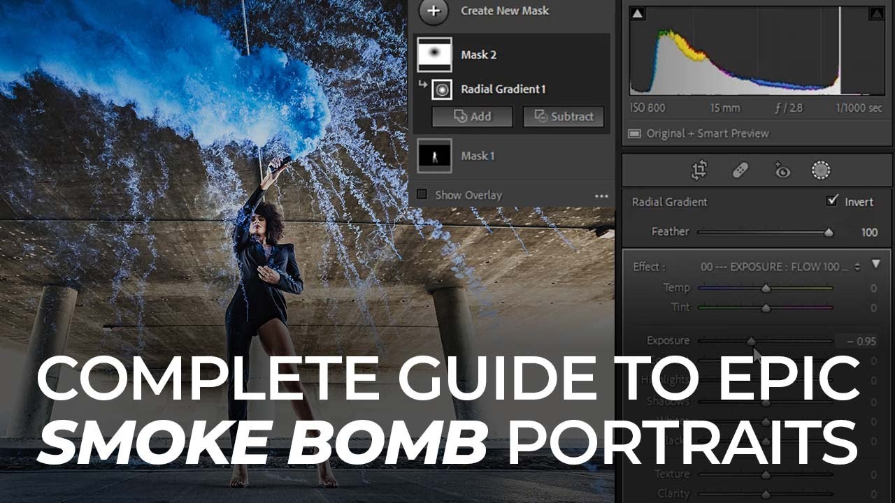Uncheck the Invert checkbox
The width and height of the screenshot is (895, 503).
tap(832, 201)
